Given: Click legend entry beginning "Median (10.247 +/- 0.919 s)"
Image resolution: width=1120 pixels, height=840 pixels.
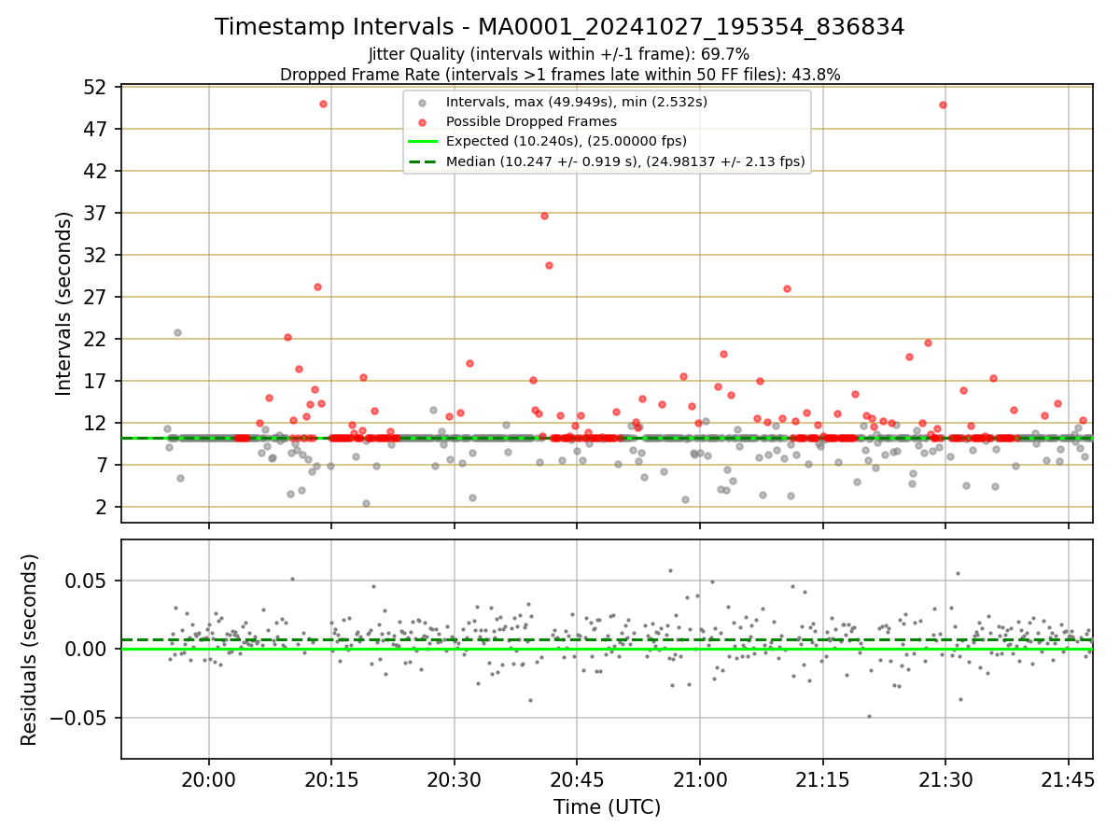Looking at the screenshot, I should tap(625, 162).
